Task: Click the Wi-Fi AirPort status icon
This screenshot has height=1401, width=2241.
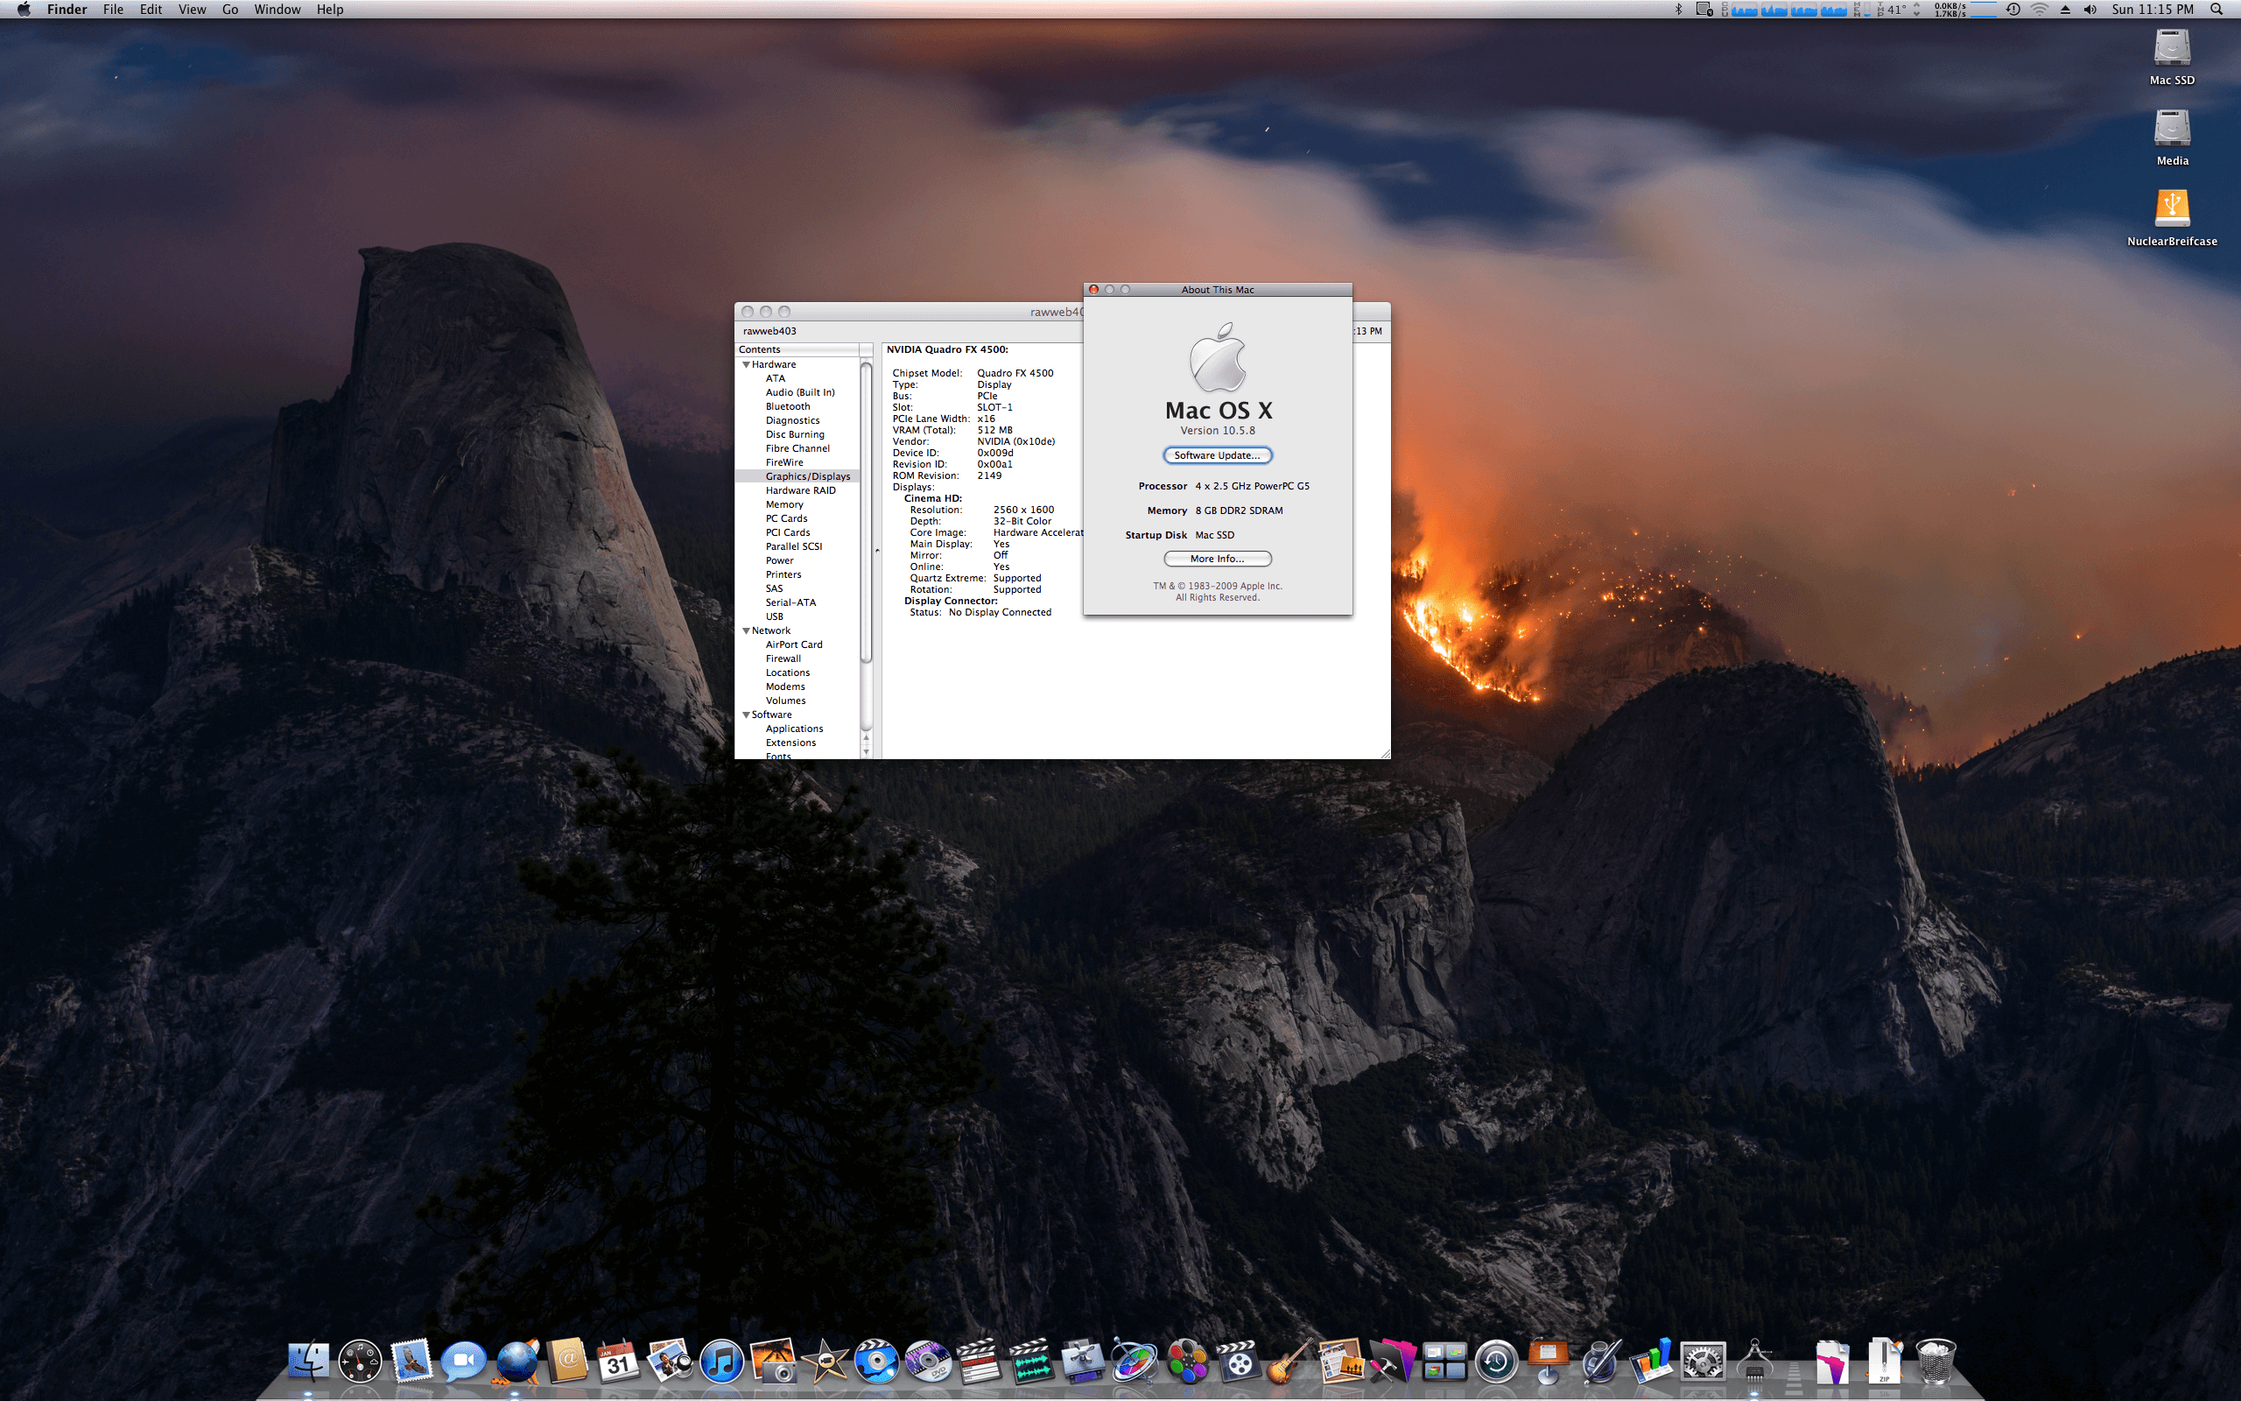Action: (2039, 10)
